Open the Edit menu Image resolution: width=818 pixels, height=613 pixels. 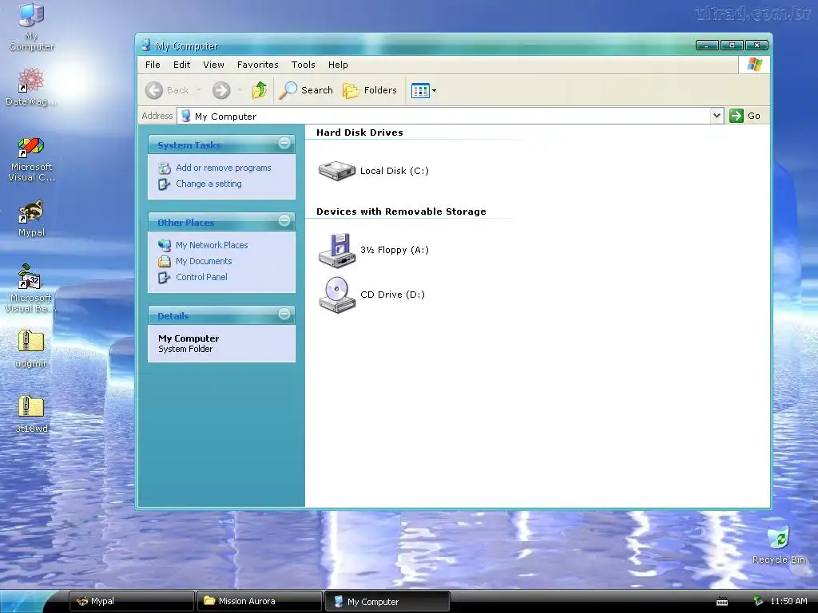[x=181, y=65]
